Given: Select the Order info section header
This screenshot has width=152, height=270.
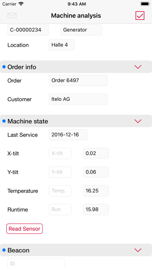Looking at the screenshot, I should tap(76, 67).
